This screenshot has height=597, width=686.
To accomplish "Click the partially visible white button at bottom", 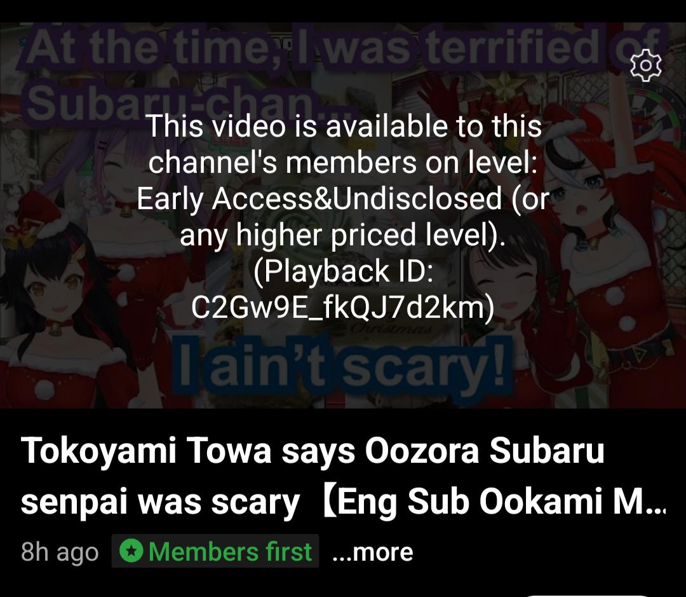I will (x=586, y=595).
